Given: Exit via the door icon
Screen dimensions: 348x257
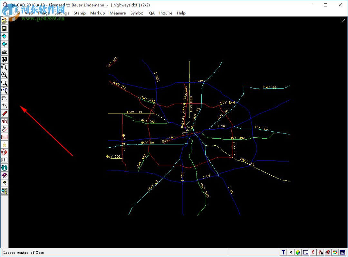Looking at the screenshot, I should [4, 191].
